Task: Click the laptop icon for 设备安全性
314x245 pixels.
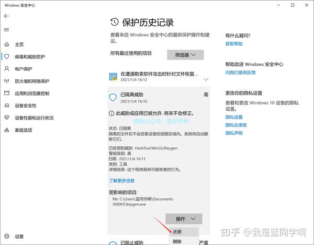Action: point(7,106)
